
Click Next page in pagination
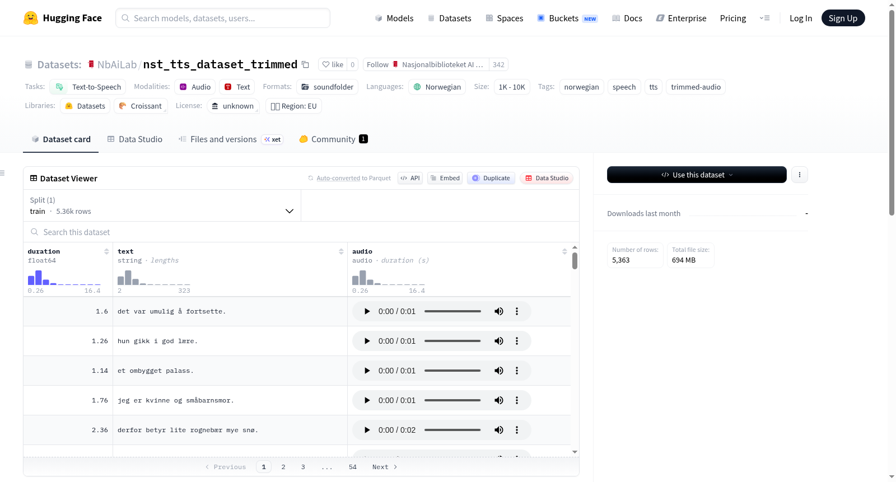pyautogui.click(x=385, y=467)
